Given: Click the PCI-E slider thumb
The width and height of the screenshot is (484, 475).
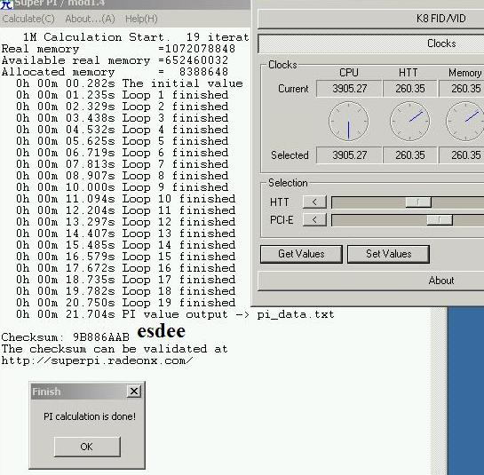Looking at the screenshot, I should click(x=440, y=220).
